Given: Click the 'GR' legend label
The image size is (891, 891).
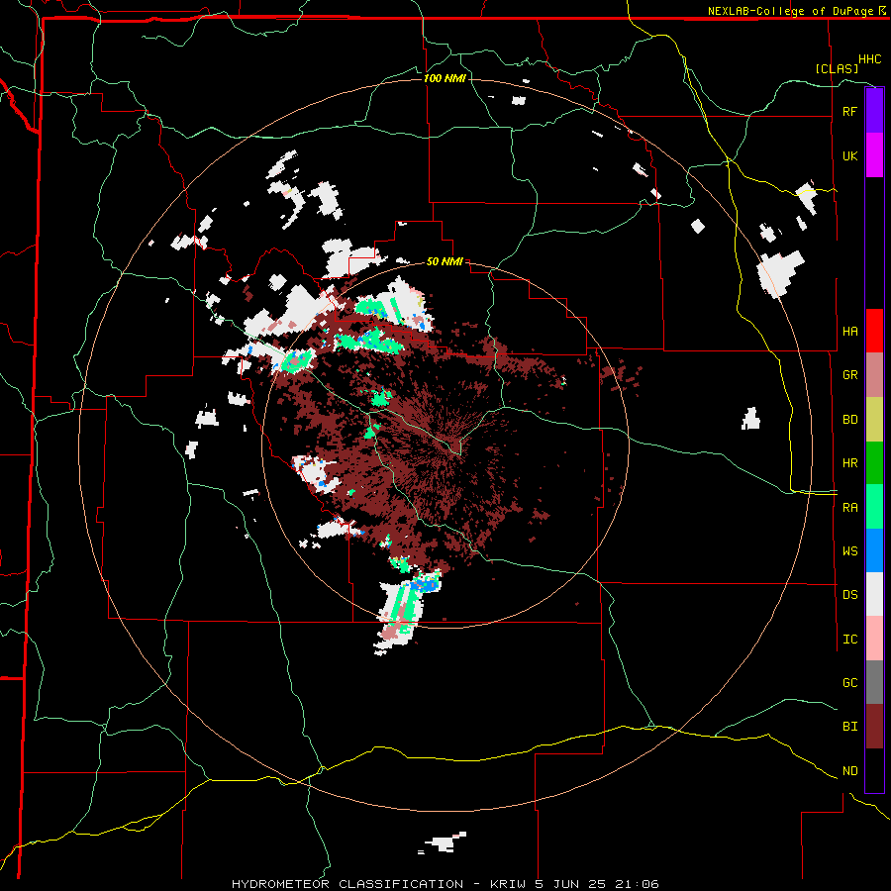Looking at the screenshot, I should click(x=849, y=375).
